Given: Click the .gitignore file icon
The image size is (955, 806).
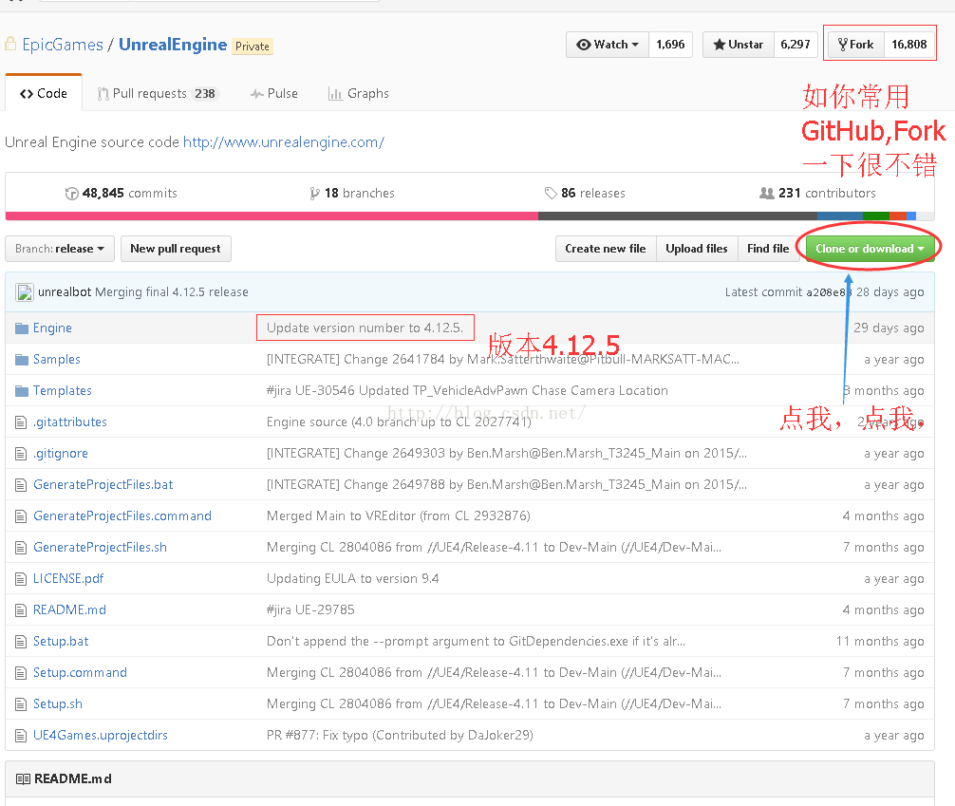Looking at the screenshot, I should pos(21,453).
